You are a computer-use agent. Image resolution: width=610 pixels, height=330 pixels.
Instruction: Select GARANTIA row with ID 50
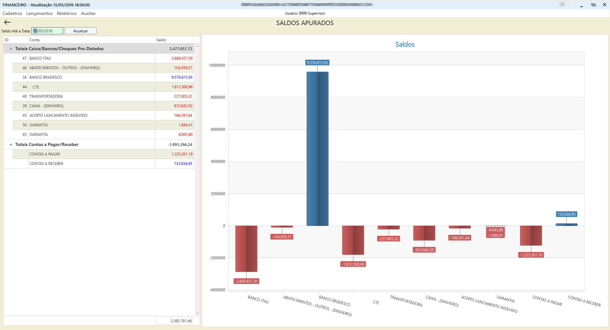point(103,125)
